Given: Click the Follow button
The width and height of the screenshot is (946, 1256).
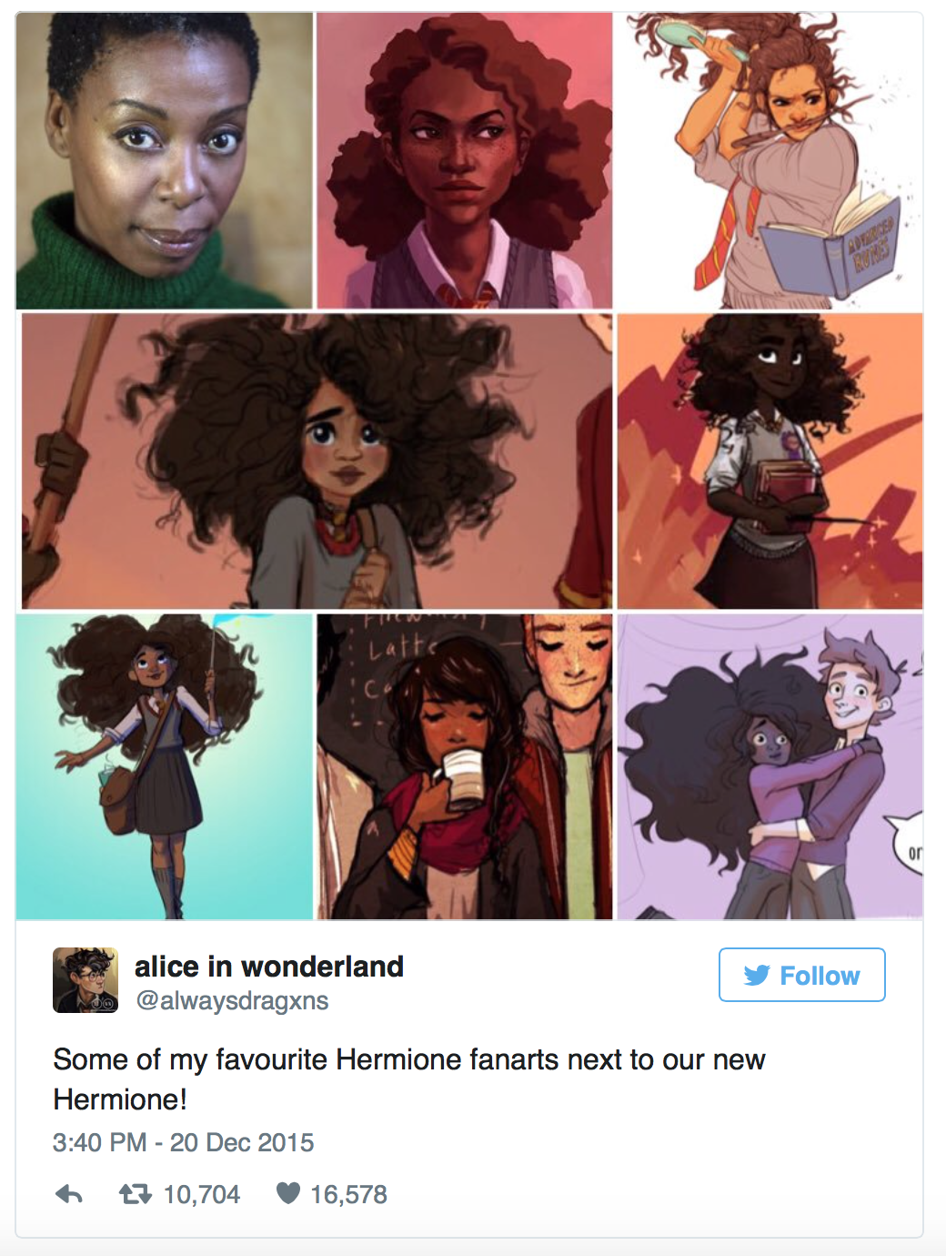Looking at the screenshot, I should (x=801, y=975).
